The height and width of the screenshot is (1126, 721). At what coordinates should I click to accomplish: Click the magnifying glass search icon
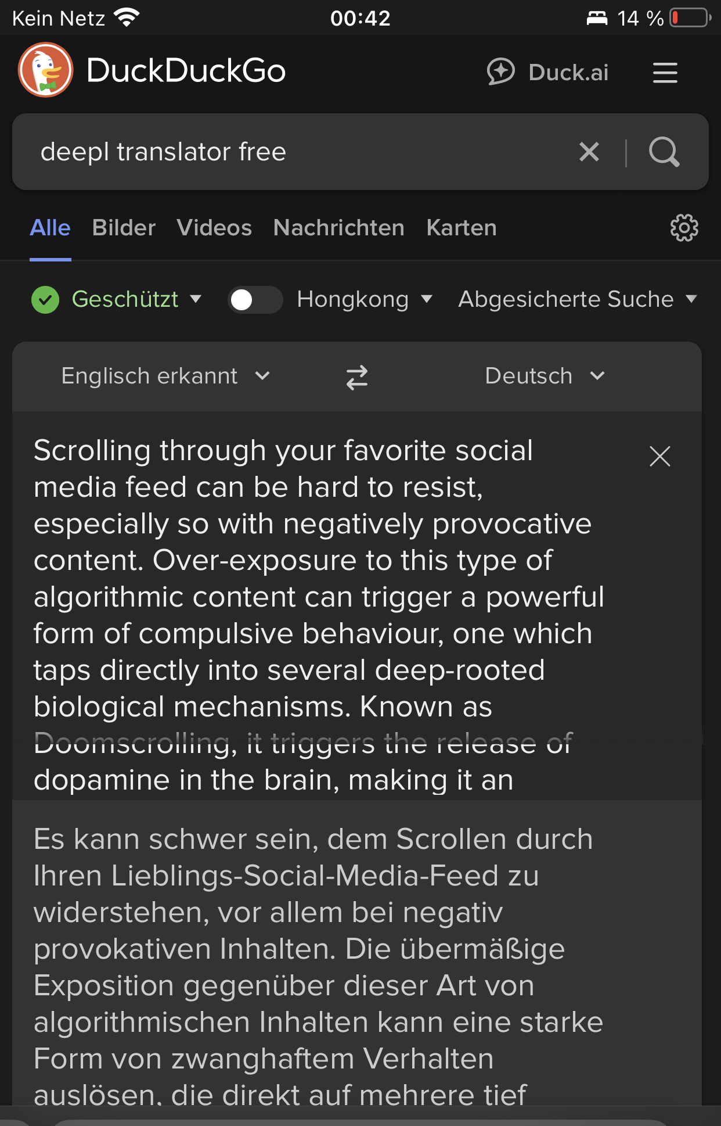[664, 152]
